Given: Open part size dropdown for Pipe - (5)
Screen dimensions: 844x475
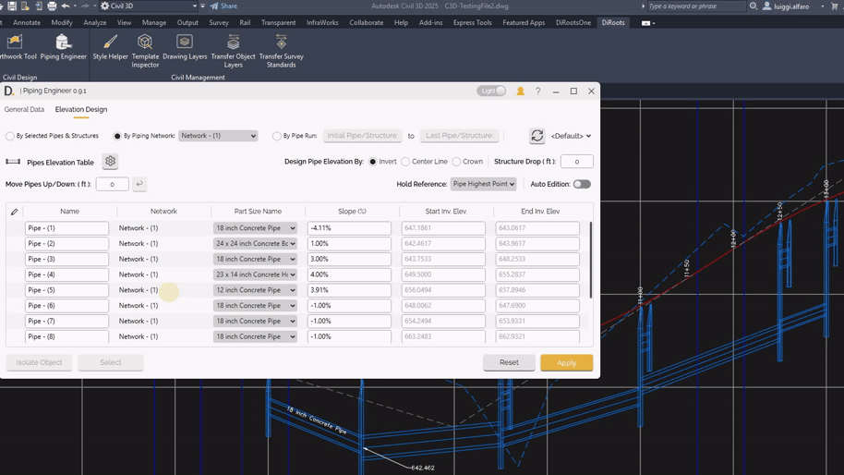Looking at the screenshot, I should click(255, 290).
